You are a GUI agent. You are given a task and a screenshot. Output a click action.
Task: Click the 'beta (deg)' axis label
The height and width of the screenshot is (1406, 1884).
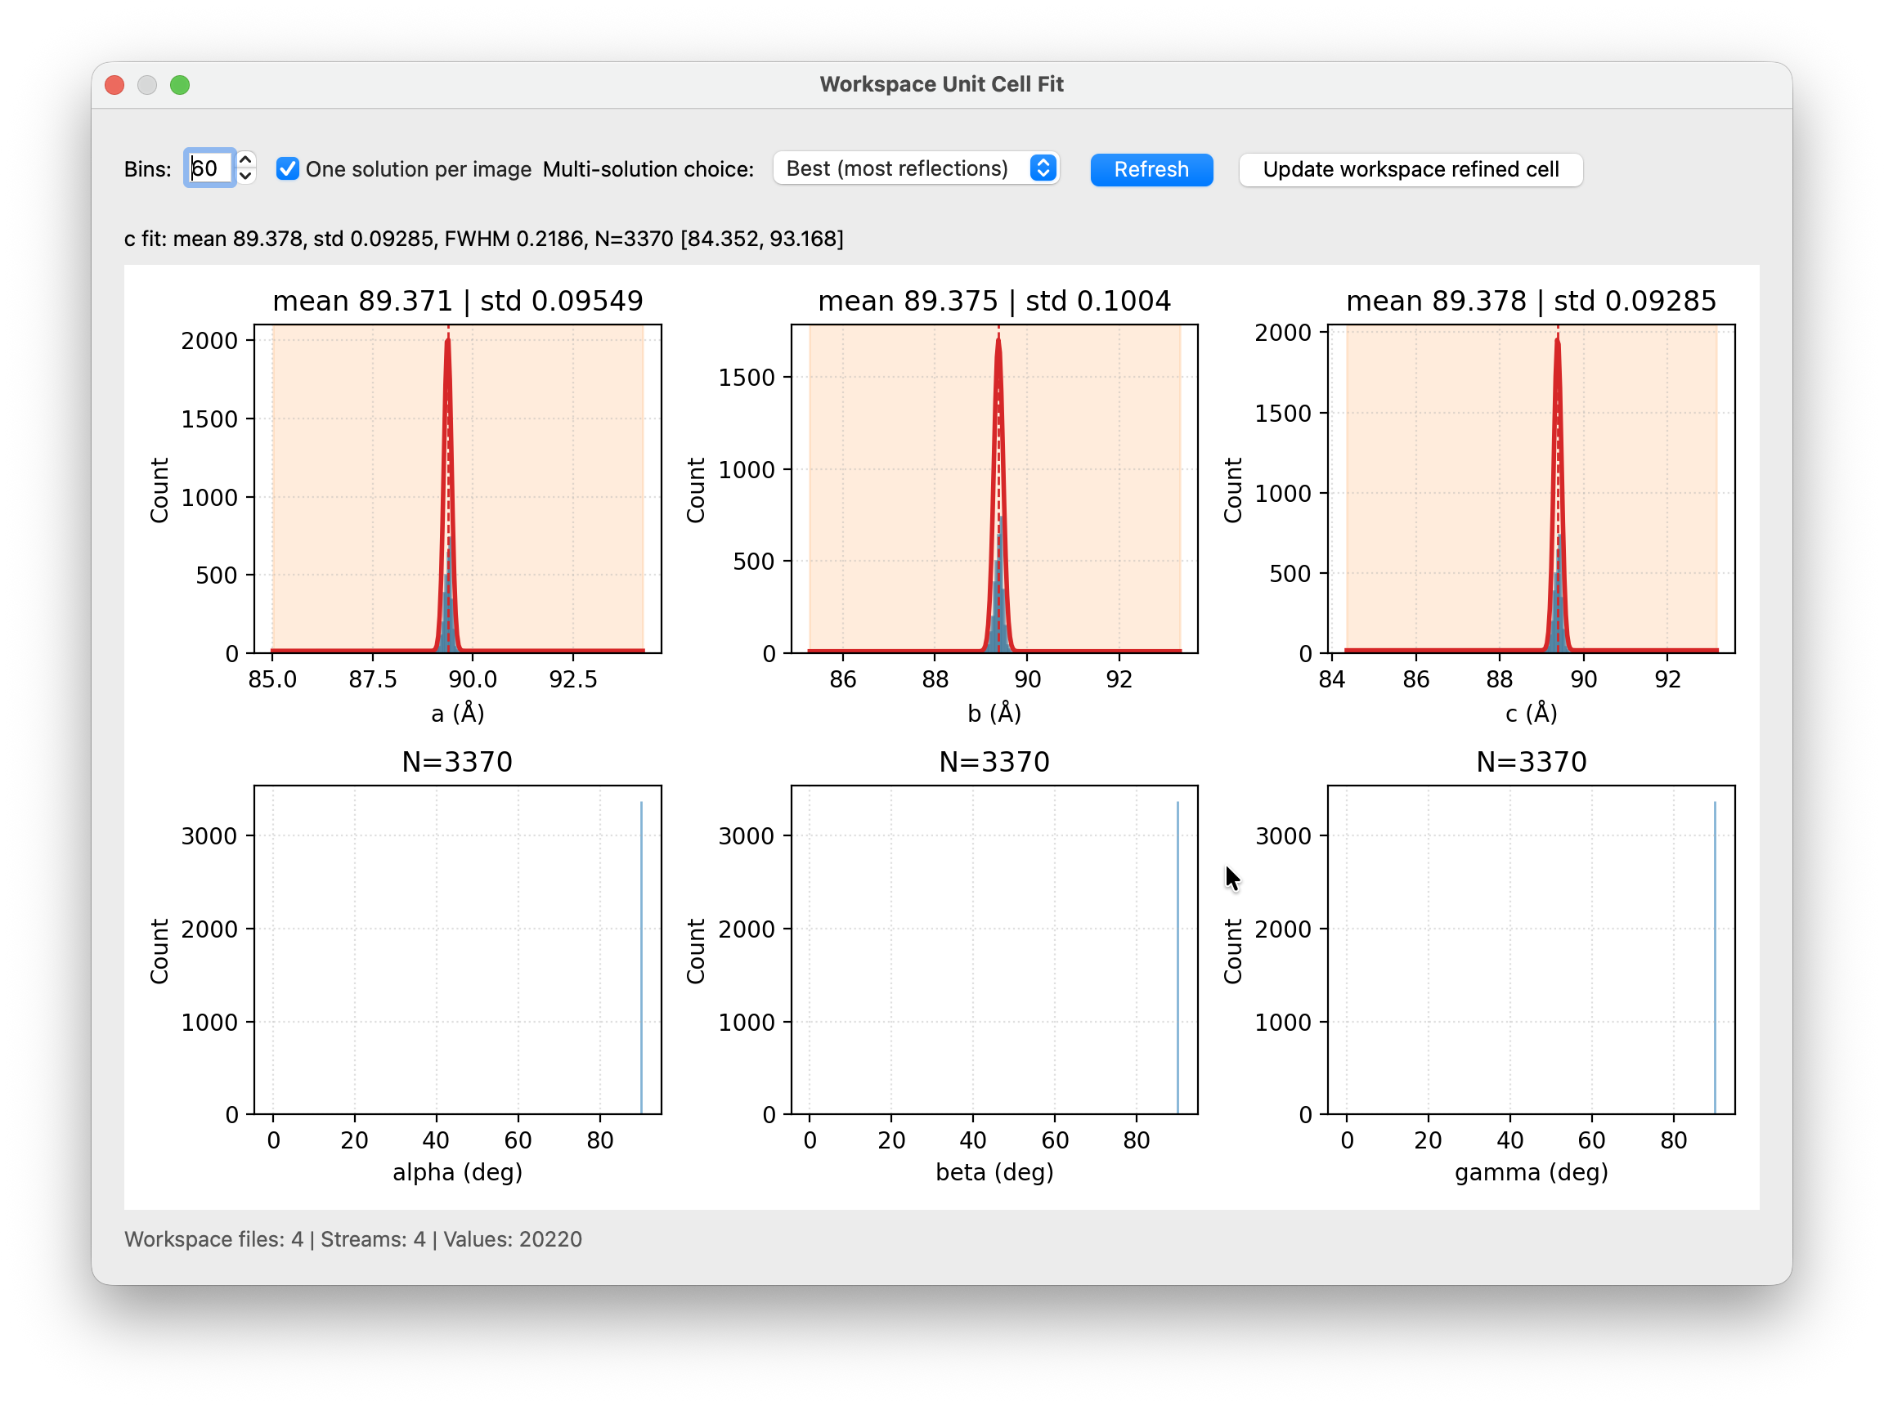click(994, 1173)
